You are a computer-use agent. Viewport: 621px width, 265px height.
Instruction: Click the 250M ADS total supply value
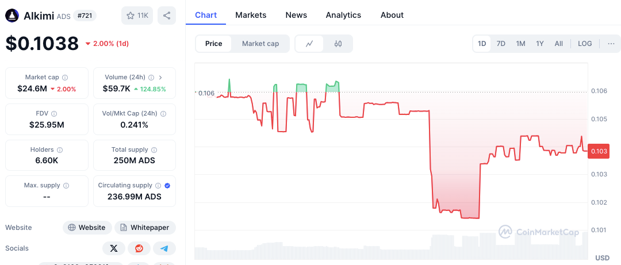134,161
